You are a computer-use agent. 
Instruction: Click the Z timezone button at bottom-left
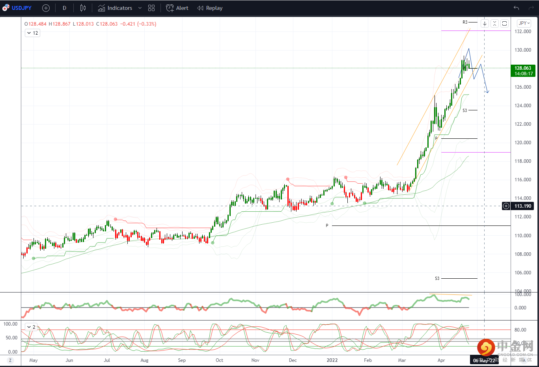(x=10, y=360)
